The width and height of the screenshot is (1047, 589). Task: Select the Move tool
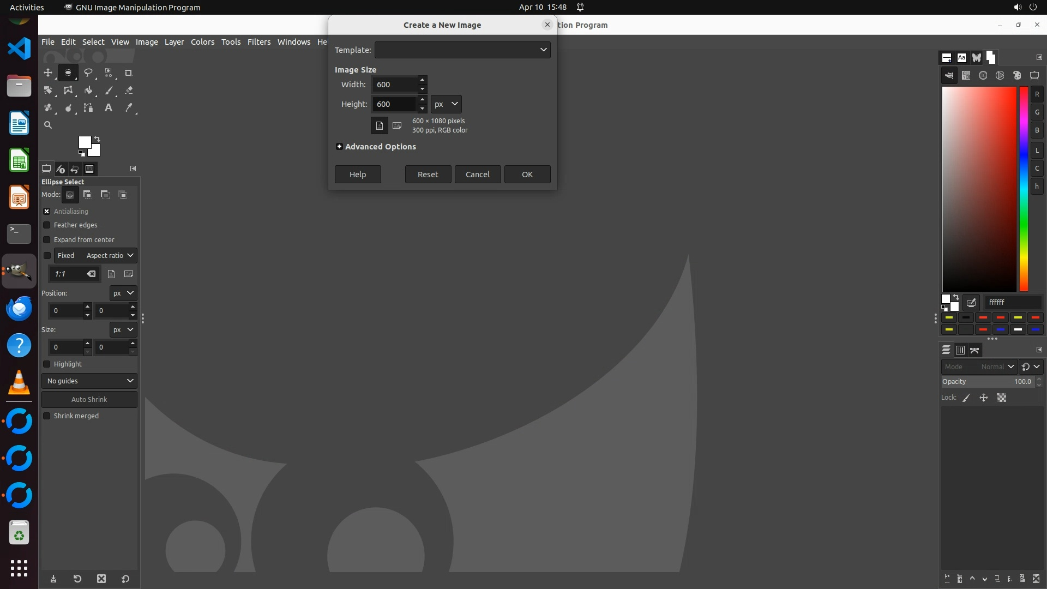coord(48,73)
